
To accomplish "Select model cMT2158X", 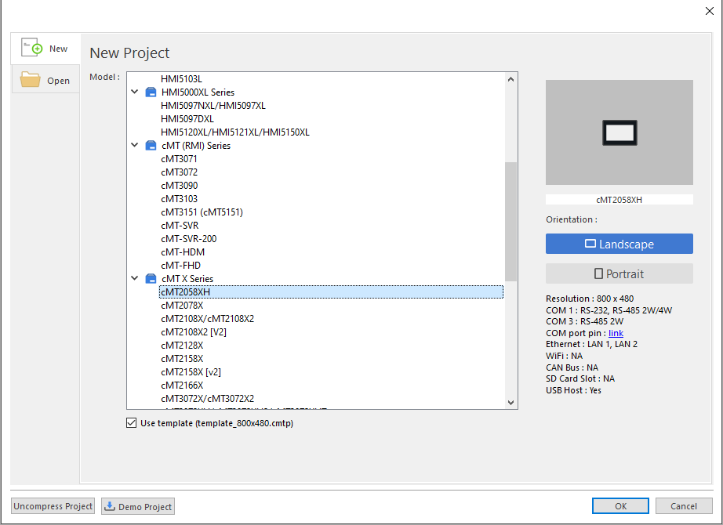I will [182, 359].
